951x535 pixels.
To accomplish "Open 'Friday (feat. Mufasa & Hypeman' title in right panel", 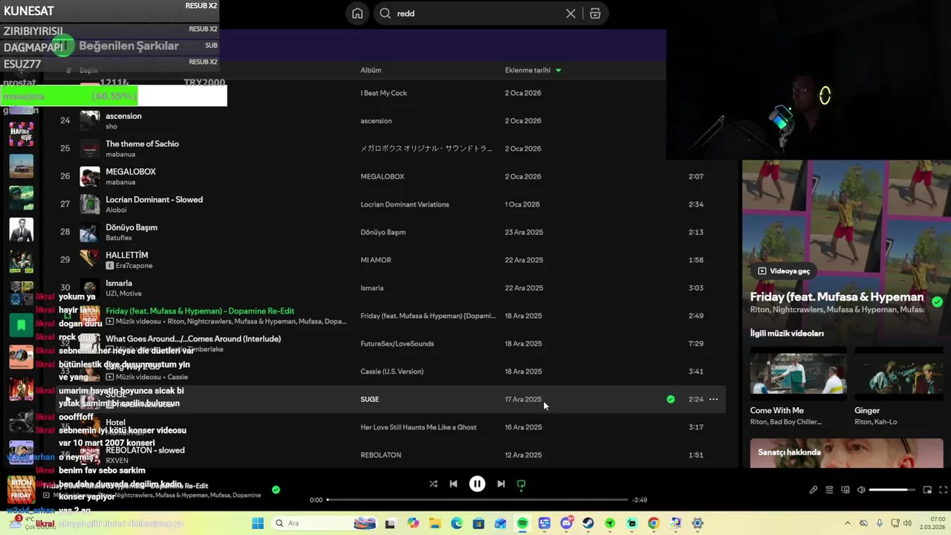I will click(837, 296).
